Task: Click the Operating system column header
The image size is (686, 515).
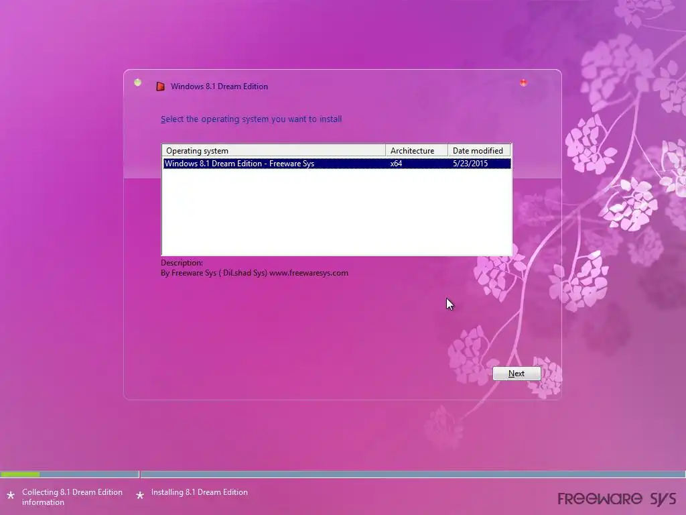Action: 274,151
